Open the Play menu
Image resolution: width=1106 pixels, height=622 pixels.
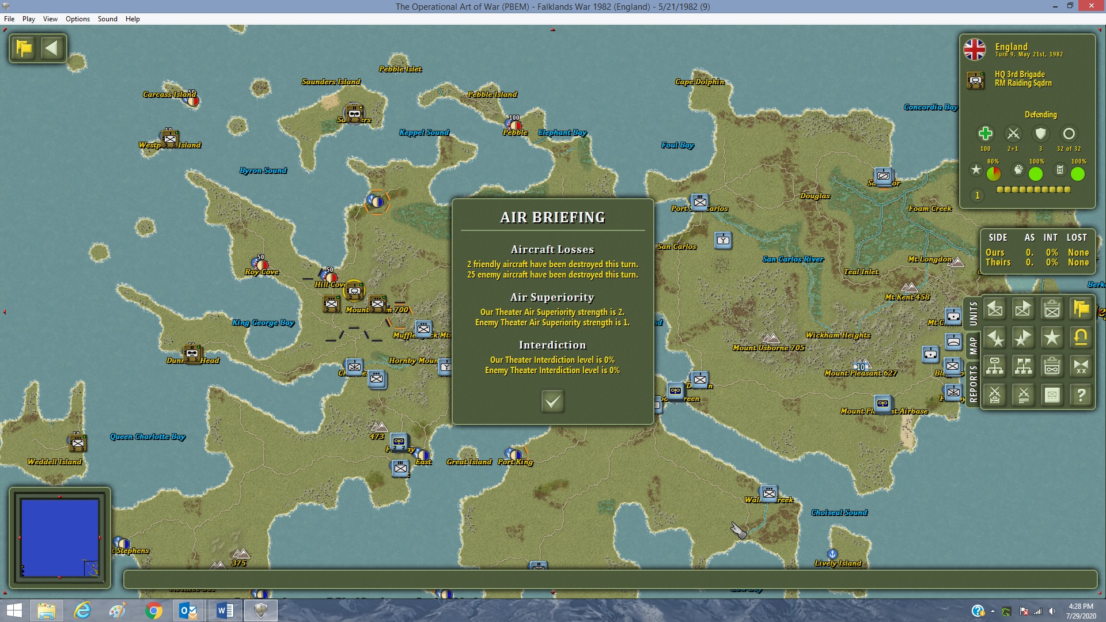29,19
